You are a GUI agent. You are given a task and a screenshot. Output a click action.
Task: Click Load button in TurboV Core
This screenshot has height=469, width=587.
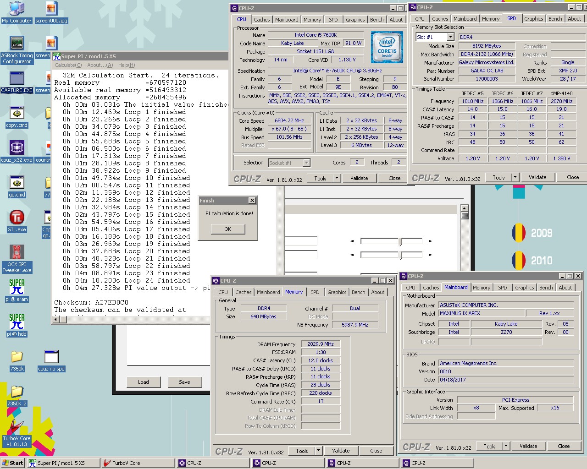click(144, 382)
